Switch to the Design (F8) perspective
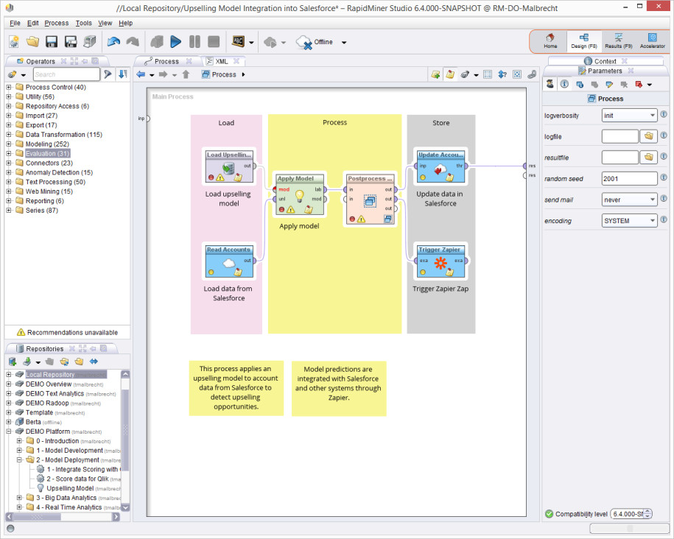Screen dimensions: 674x539 click(x=583, y=41)
